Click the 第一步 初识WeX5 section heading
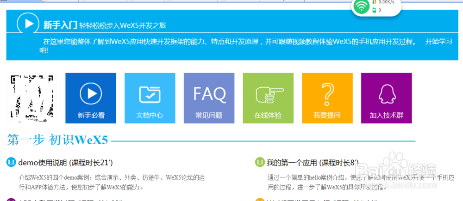The image size is (463, 201). [57, 140]
